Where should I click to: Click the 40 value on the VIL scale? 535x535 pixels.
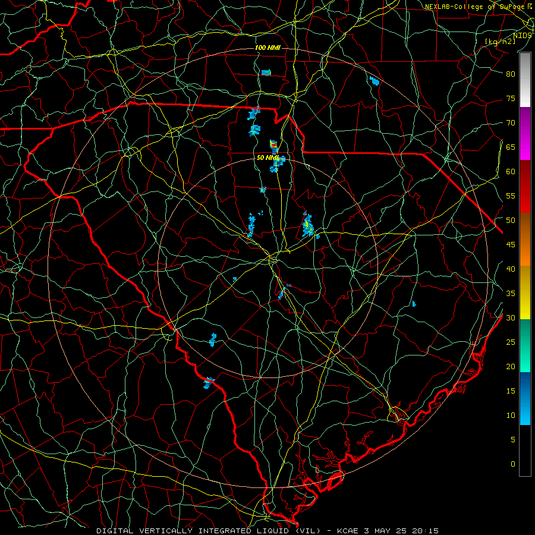pos(511,269)
